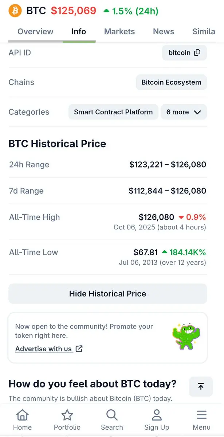Open the Markets tab
The height and width of the screenshot is (437, 224).
(119, 31)
